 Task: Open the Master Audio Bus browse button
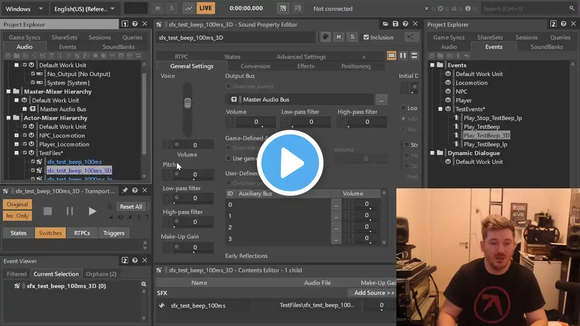[x=381, y=100]
